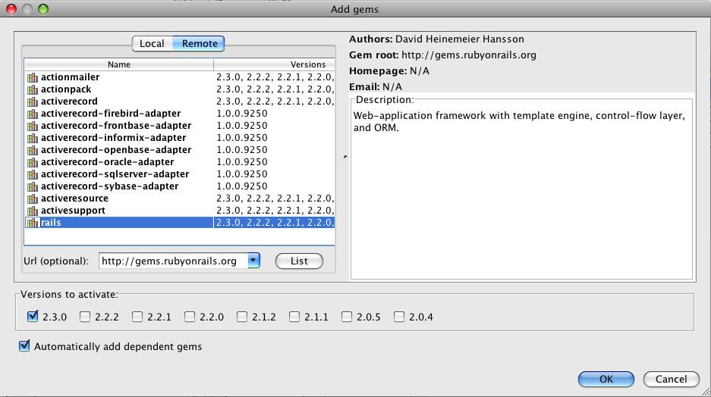Click the icon beside activerecord-sqlserver-adapter

point(32,175)
